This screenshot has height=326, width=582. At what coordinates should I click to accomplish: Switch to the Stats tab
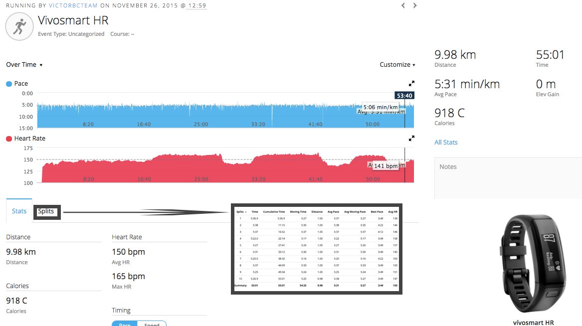(x=19, y=211)
